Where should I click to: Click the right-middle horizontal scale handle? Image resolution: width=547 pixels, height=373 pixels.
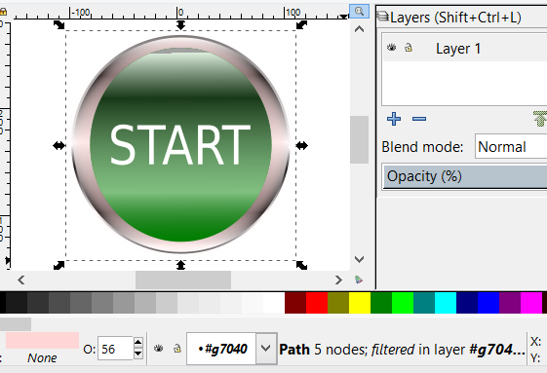point(301,145)
